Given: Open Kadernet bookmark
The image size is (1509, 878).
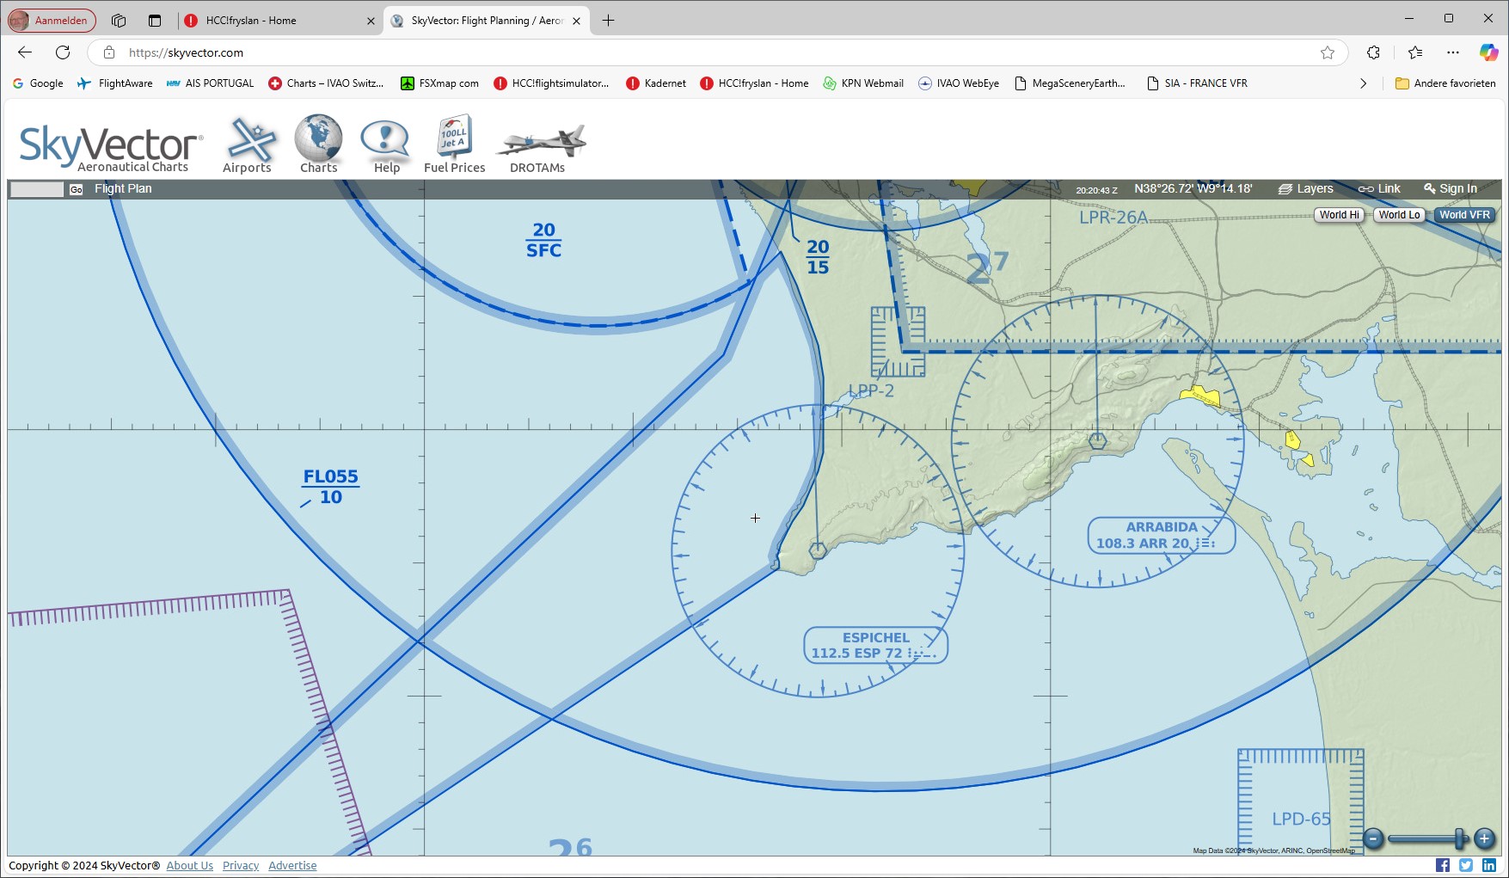Looking at the screenshot, I should [656, 83].
